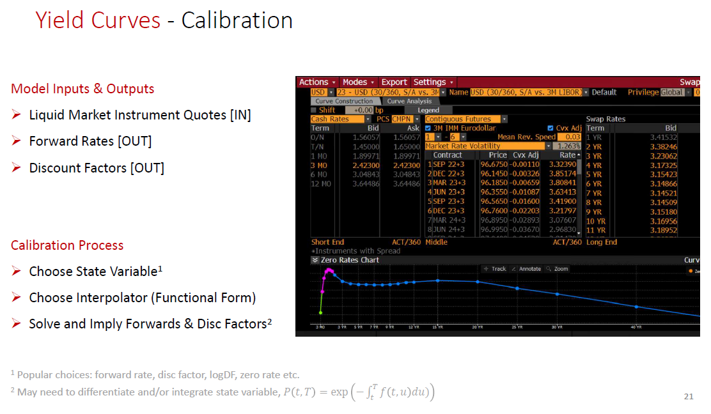
Task: Open the USD currency dropdown
Action: (x=331, y=93)
